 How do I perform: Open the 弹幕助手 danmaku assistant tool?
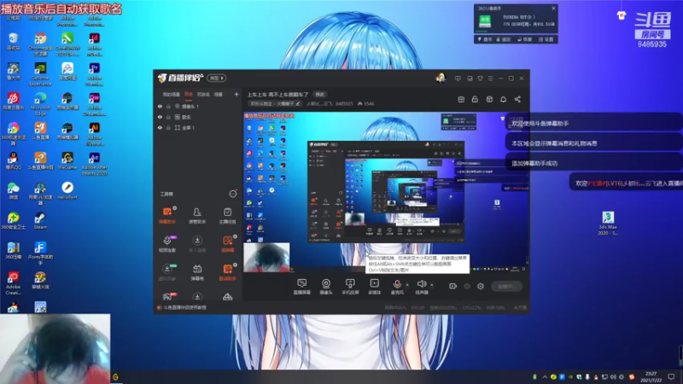[166, 216]
